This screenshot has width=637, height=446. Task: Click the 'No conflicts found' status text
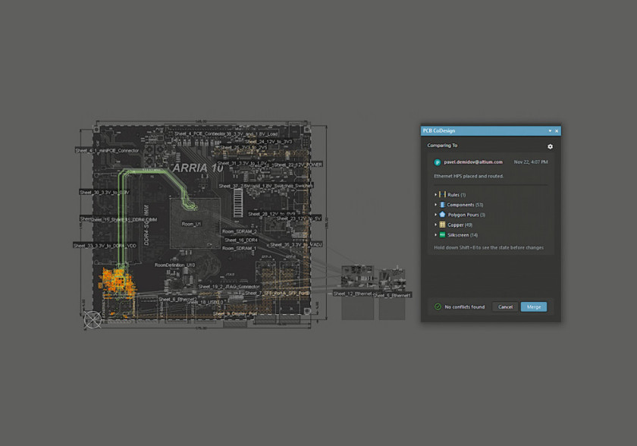pyautogui.click(x=464, y=307)
